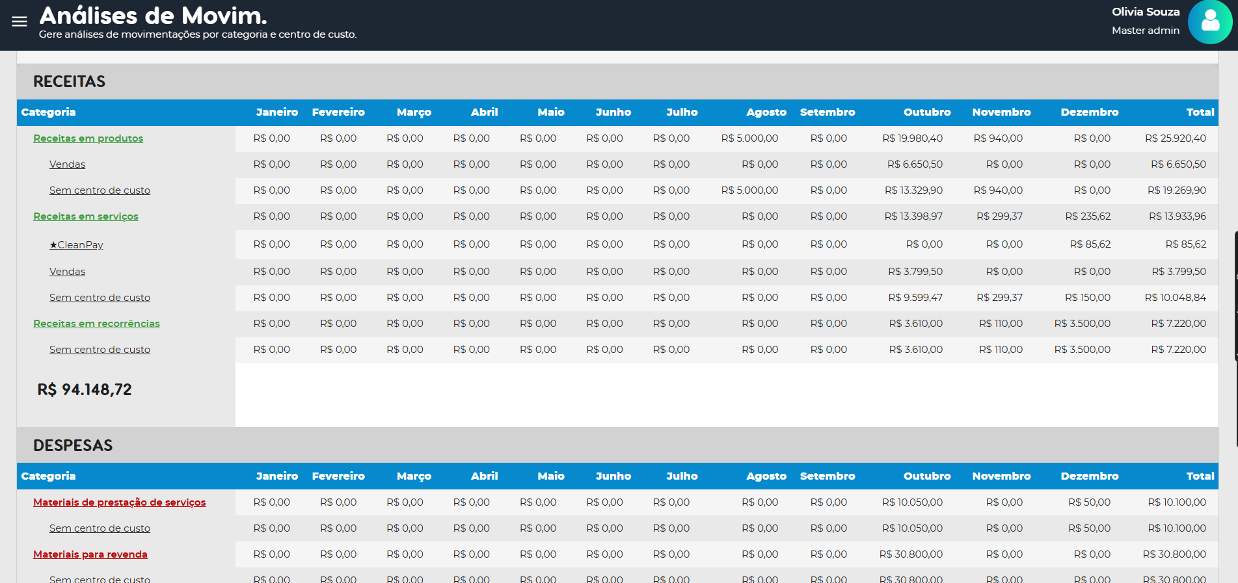Select Sem centro de custo under Receitas em recorrências
This screenshot has height=583, width=1238.
coord(100,350)
